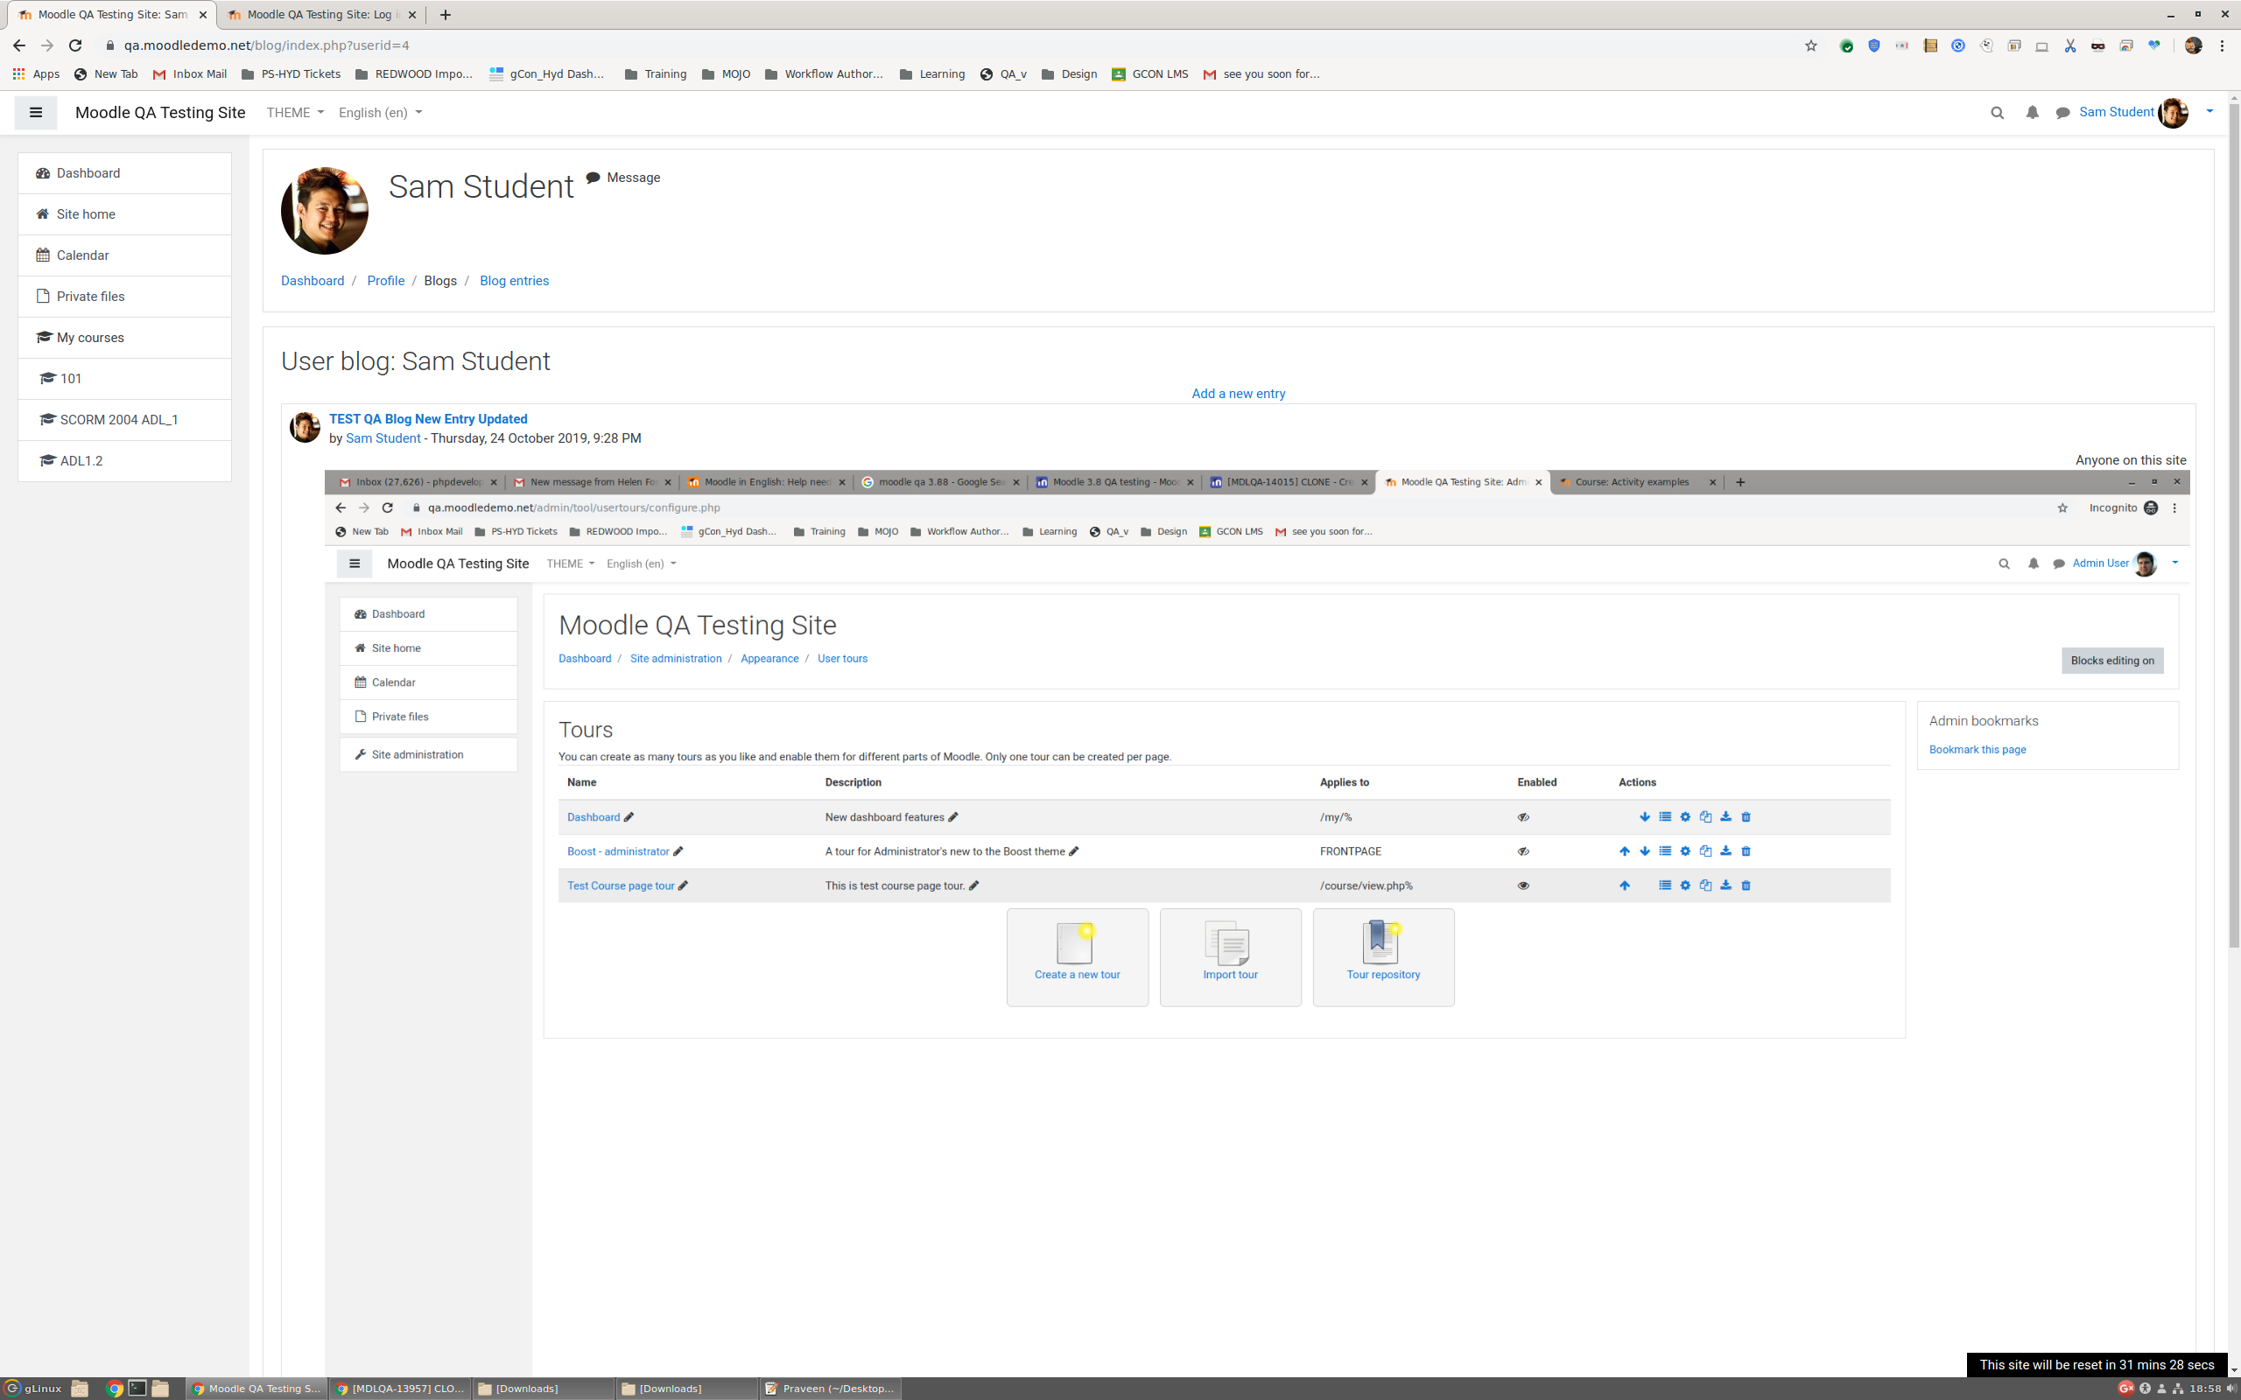Toggle the Moodle side navigation hamburger button

click(35, 112)
